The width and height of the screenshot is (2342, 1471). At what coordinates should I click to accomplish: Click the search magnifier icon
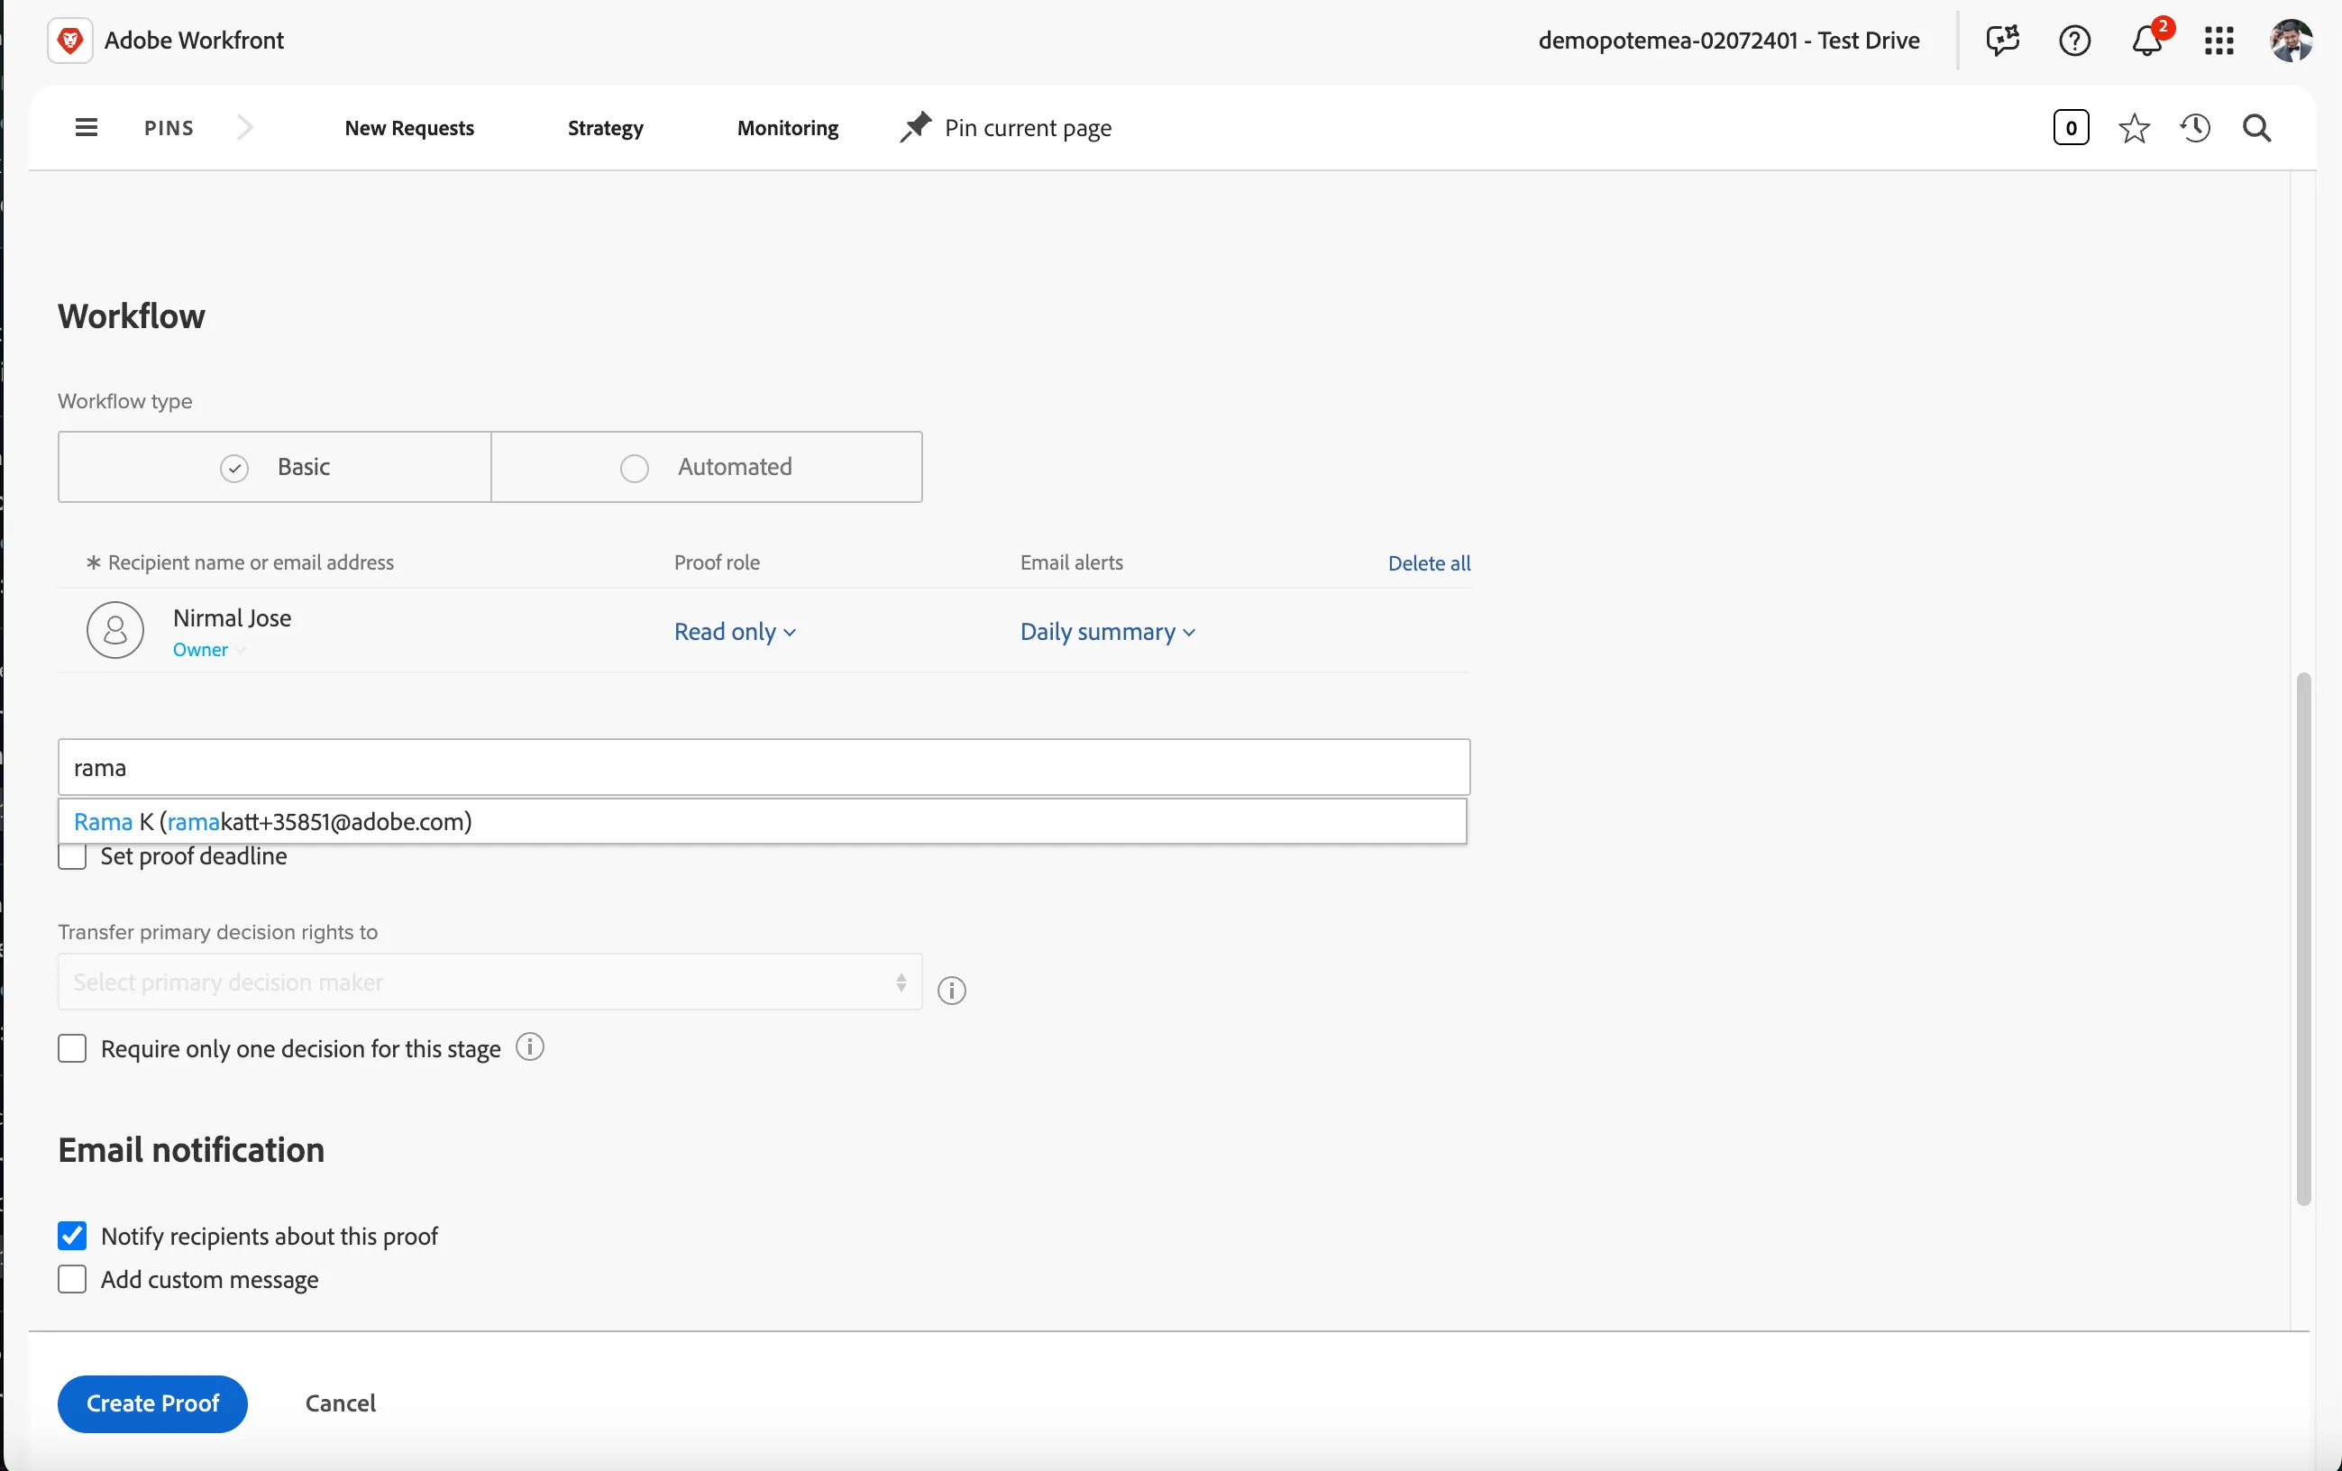pyautogui.click(x=2256, y=128)
